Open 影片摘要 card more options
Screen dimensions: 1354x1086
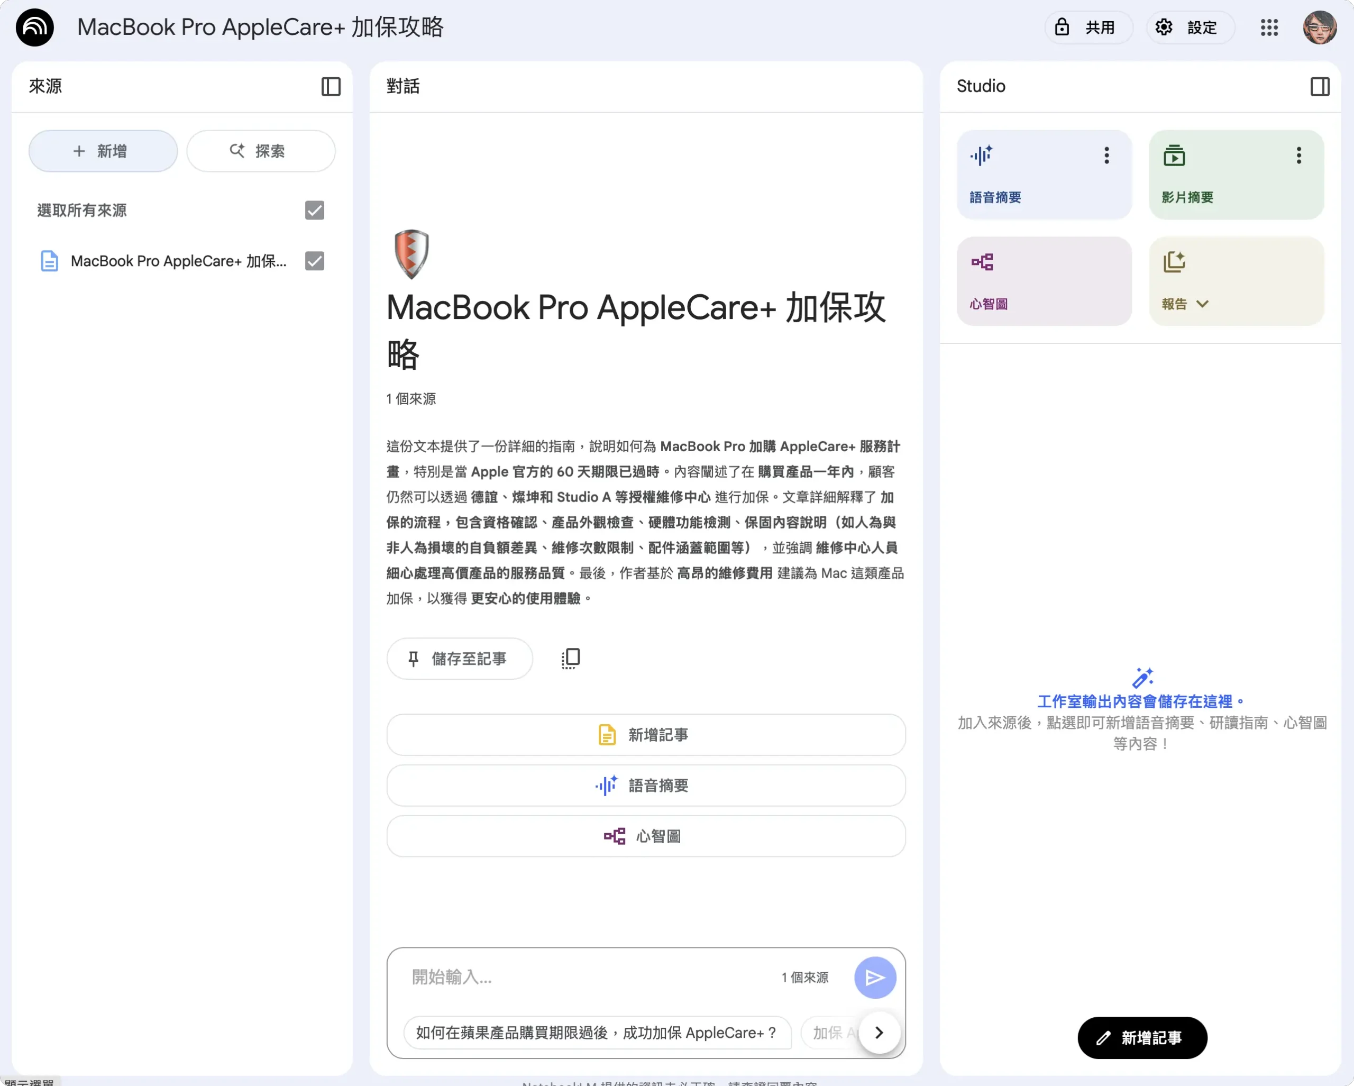[1299, 155]
